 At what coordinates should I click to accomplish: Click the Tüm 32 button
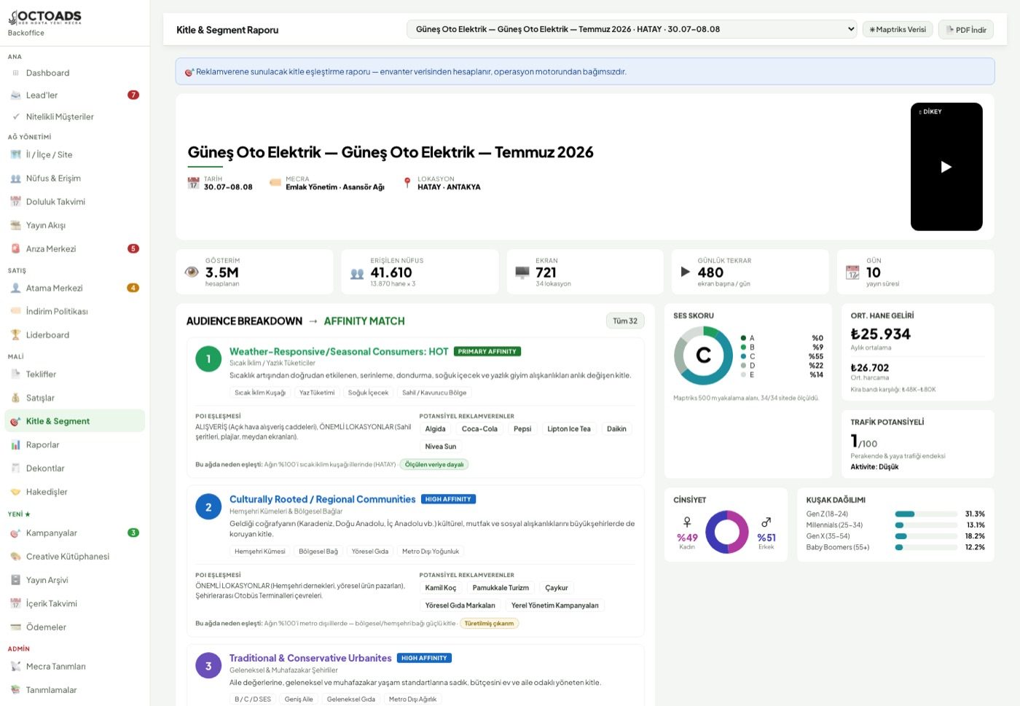pos(625,321)
